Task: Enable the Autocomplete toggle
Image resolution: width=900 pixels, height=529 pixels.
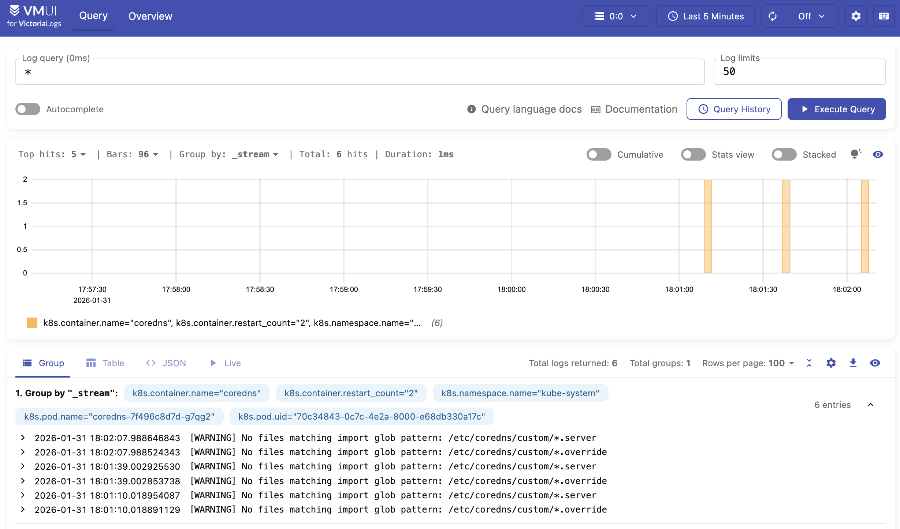Action: coord(27,109)
